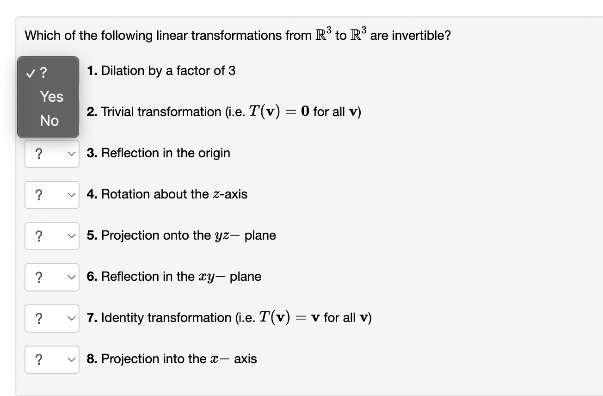Open the dropdown for "Rotation about the z-axis"
This screenshot has width=603, height=396.
[x=52, y=194]
